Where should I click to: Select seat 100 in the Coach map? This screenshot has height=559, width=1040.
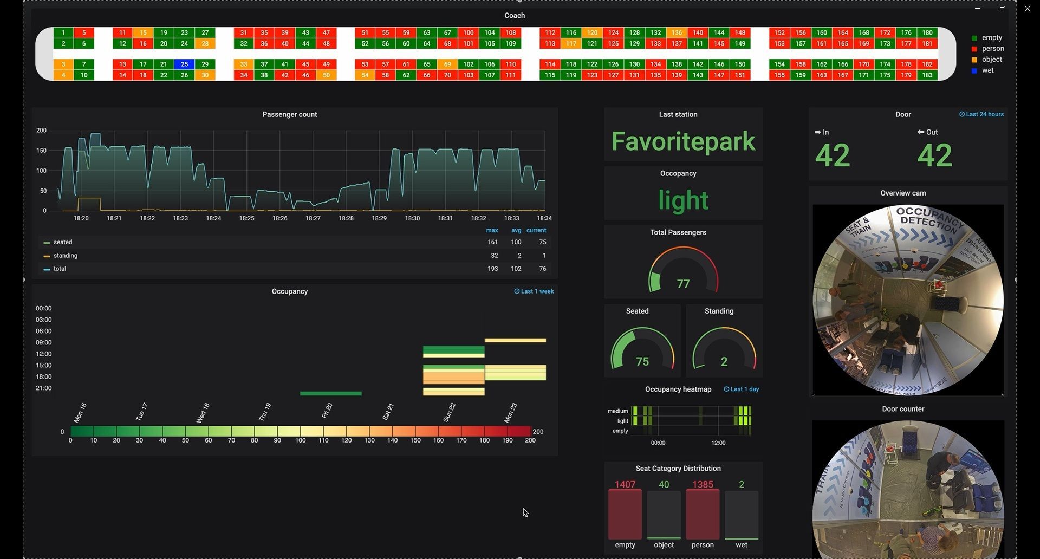pyautogui.click(x=469, y=32)
